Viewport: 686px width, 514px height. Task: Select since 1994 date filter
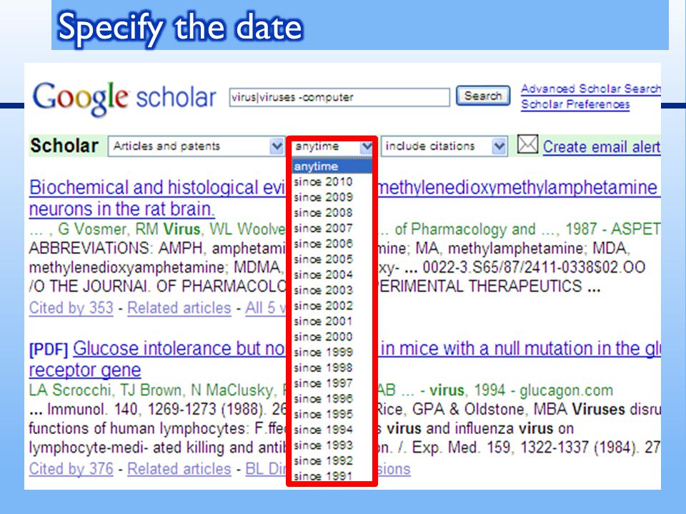[x=332, y=430]
